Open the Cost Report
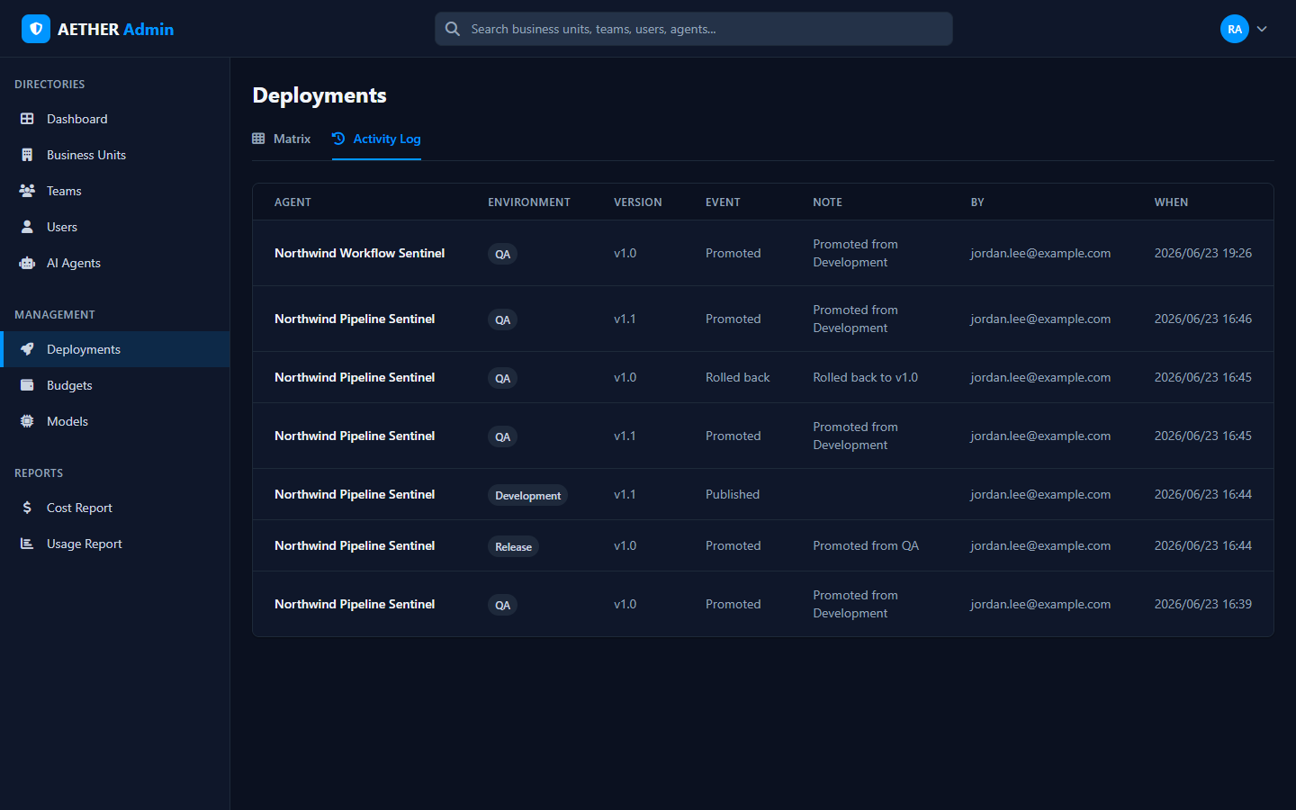This screenshot has height=810, width=1296. (x=115, y=508)
